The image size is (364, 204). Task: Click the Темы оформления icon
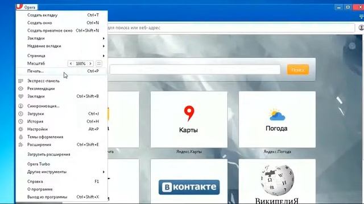(x=20, y=137)
